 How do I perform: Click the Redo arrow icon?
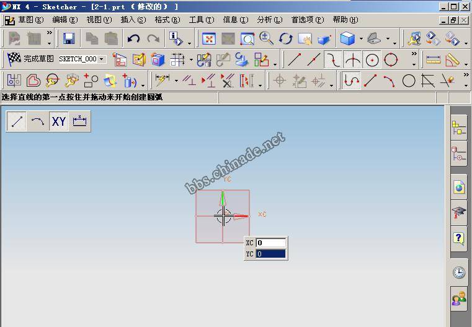[x=153, y=38]
